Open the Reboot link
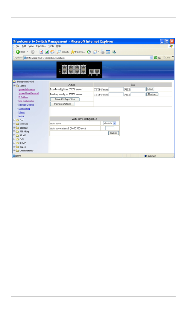Image resolution: width=187 pixels, height=313 pixels. [22, 112]
